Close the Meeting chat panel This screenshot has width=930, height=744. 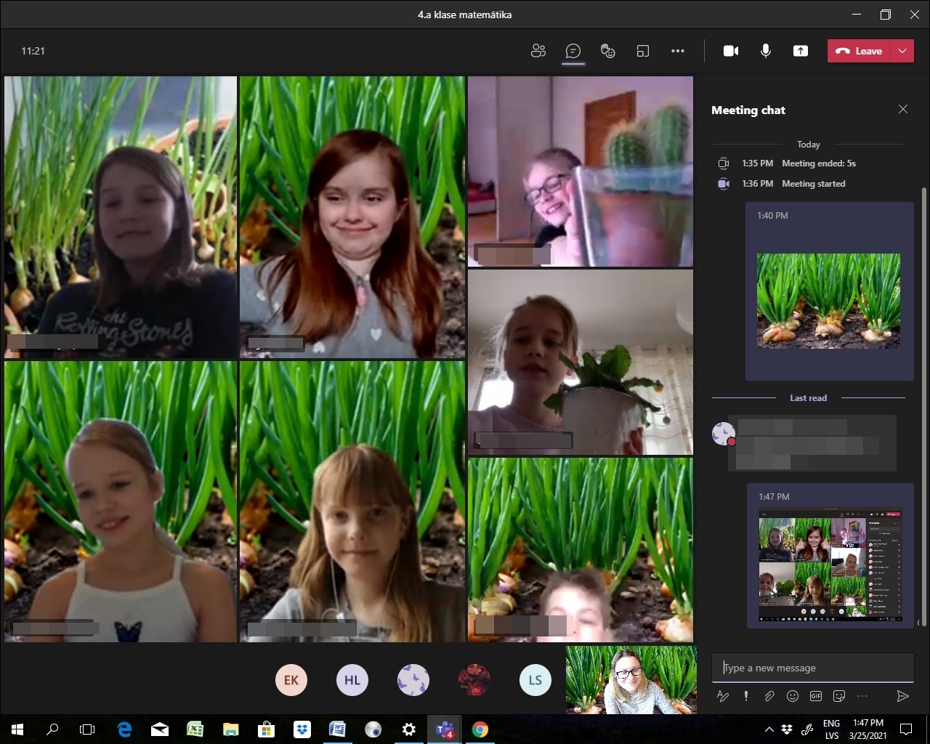[x=903, y=110]
